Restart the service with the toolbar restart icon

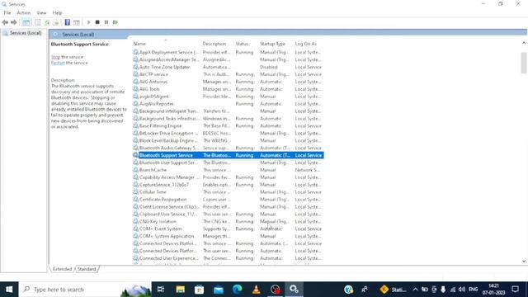point(115,22)
